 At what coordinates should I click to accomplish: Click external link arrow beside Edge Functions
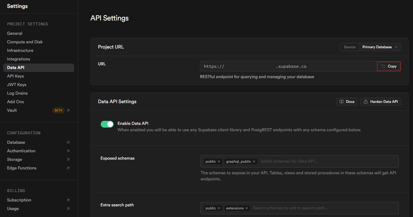pyautogui.click(x=68, y=168)
